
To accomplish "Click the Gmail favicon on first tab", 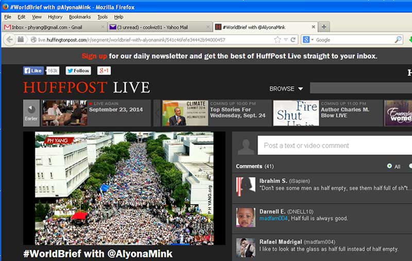I will 8,27.
